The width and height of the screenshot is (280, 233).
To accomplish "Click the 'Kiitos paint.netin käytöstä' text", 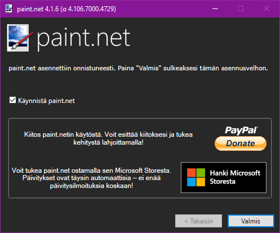I will tap(108, 138).
